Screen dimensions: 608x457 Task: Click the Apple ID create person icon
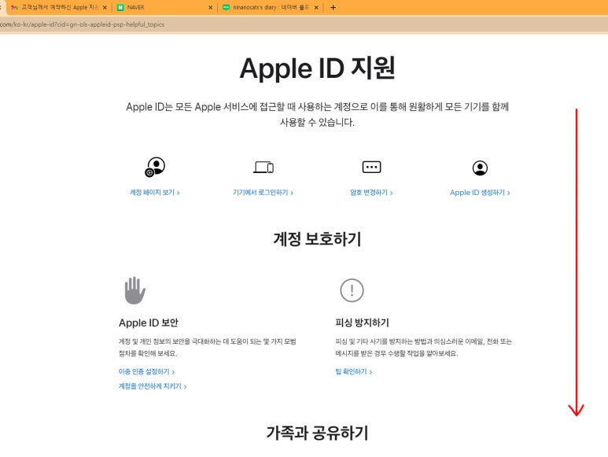(480, 168)
